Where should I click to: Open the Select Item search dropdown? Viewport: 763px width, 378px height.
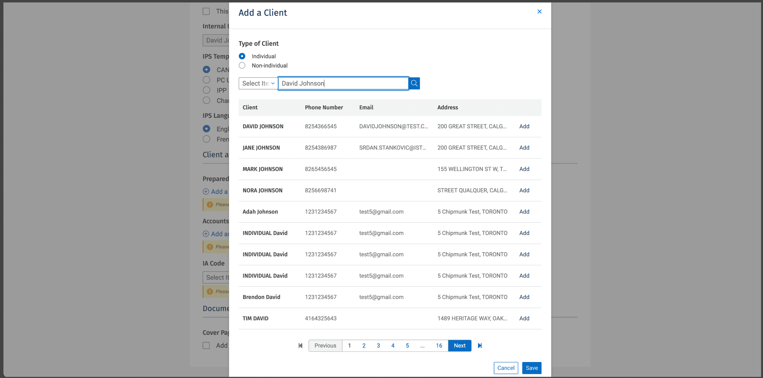click(258, 83)
